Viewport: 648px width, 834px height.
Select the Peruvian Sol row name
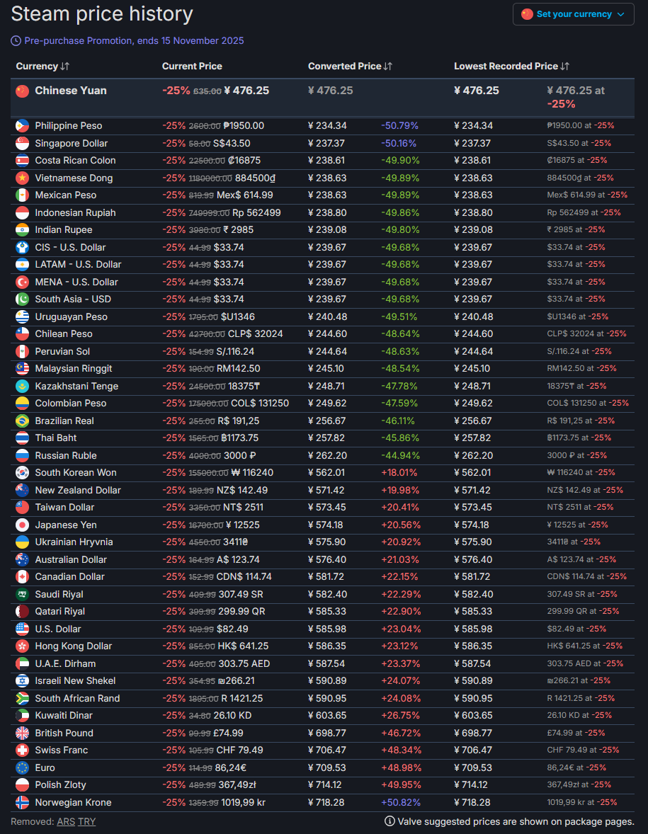click(x=62, y=352)
